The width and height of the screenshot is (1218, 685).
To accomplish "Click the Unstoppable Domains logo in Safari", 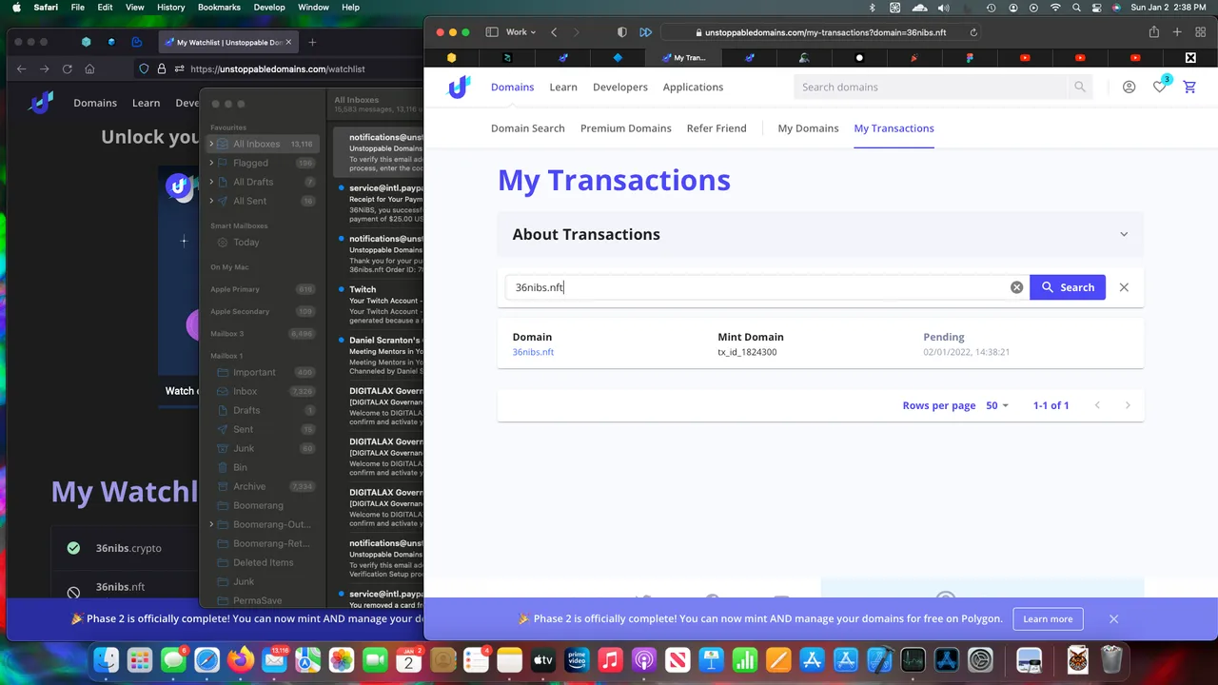I will [x=459, y=87].
